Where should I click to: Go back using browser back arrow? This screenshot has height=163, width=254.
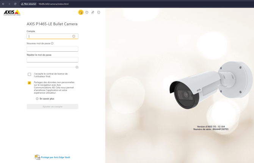(3, 4)
